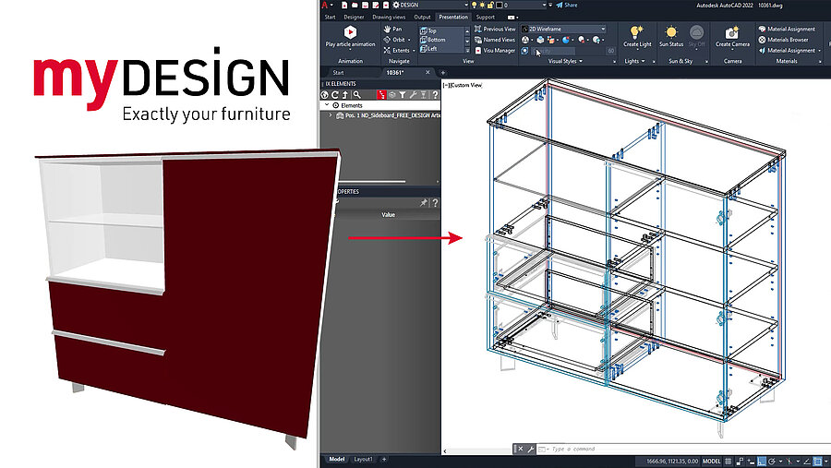This screenshot has height=468, width=831.
Task: Click the wrench settings icon in IX Elements
Action: pyautogui.click(x=413, y=95)
